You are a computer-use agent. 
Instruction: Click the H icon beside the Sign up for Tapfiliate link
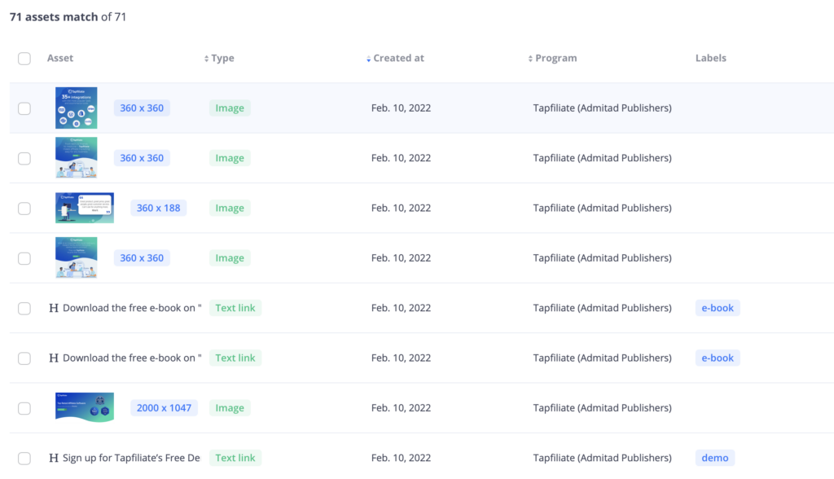[54, 457]
